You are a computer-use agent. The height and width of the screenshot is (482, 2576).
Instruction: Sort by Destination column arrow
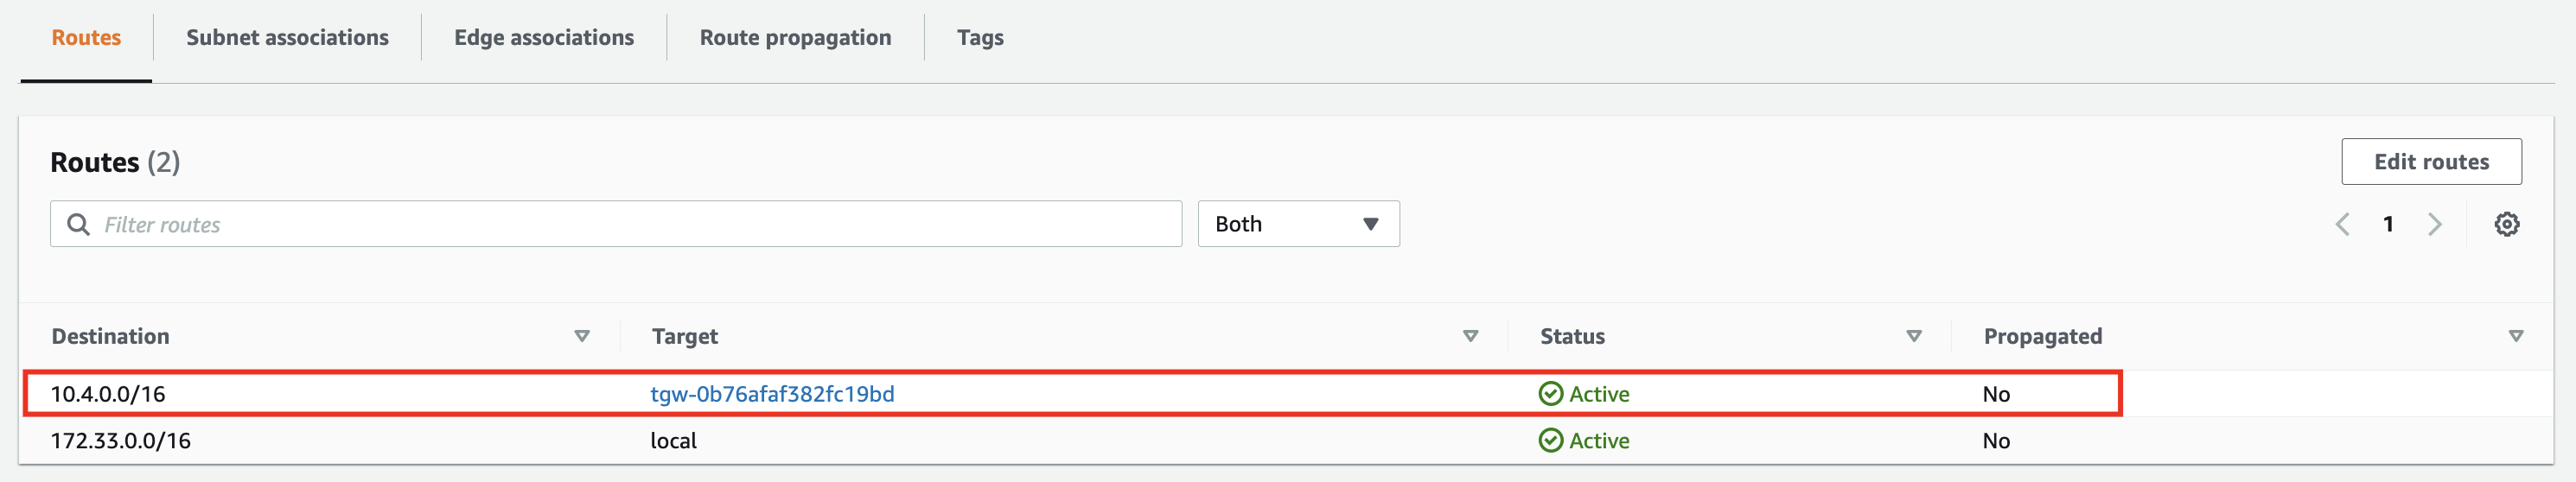pos(582,336)
